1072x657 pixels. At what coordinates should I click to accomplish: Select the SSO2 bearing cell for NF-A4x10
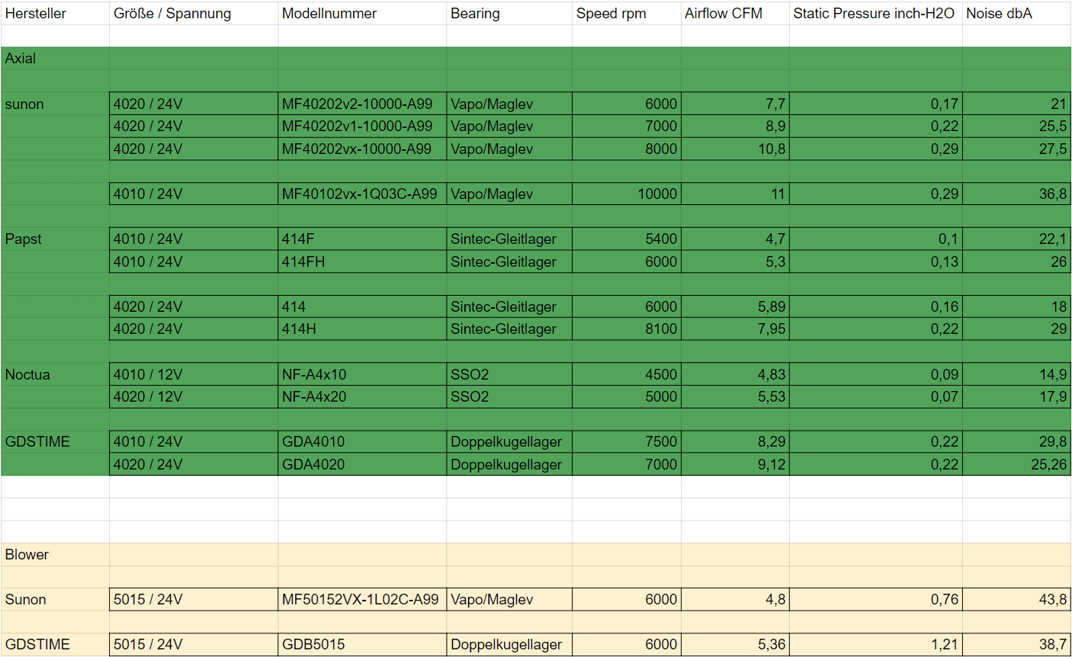(509, 374)
